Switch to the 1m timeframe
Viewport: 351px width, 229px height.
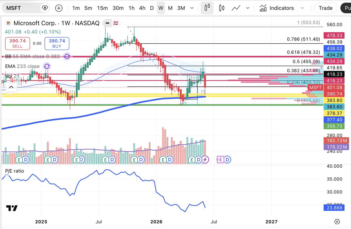pos(76,8)
